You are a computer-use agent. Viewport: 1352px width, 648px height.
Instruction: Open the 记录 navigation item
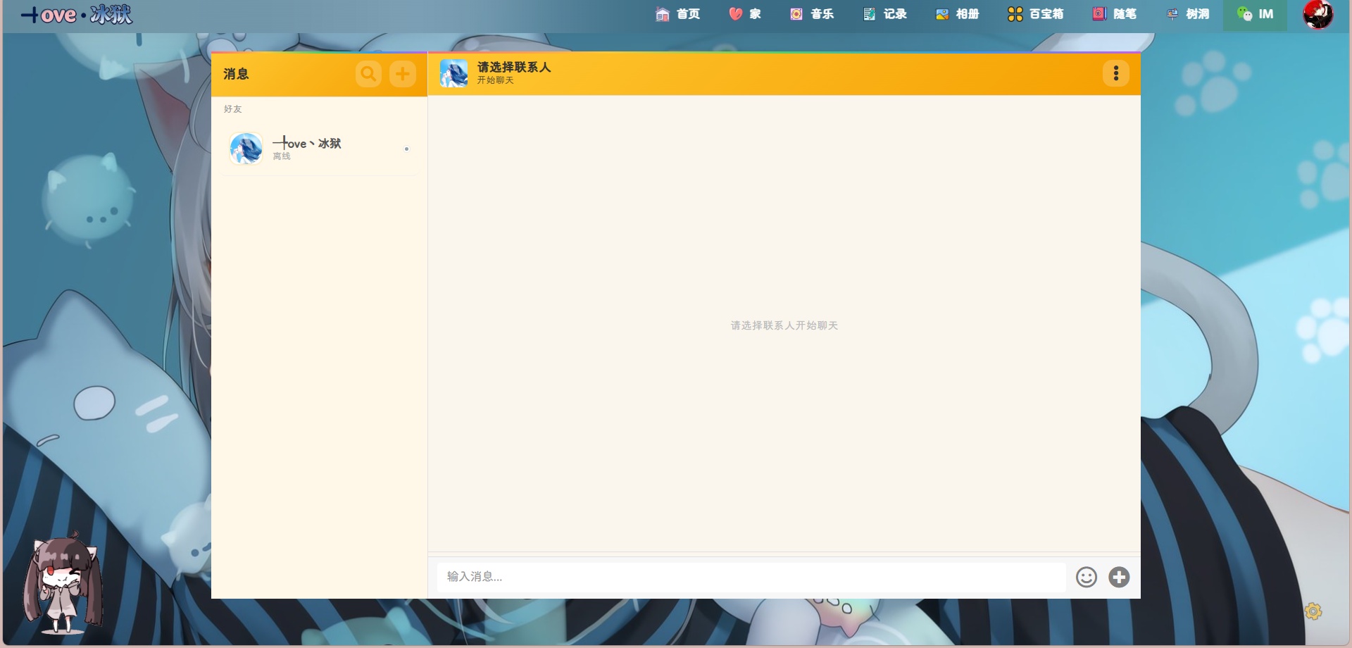tap(885, 14)
